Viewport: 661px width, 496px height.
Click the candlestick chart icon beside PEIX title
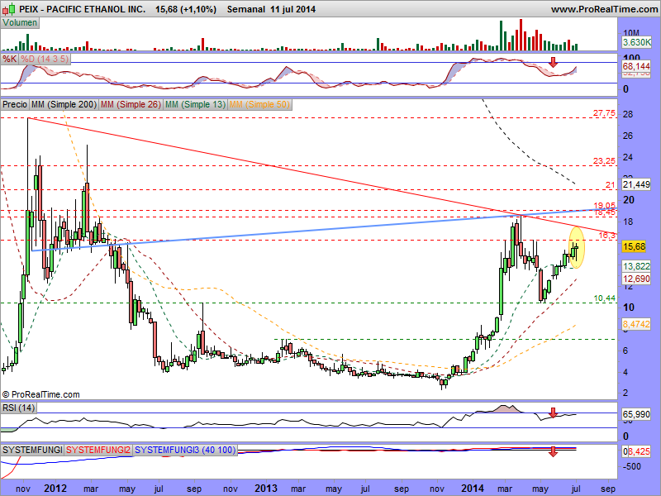(x=10, y=8)
